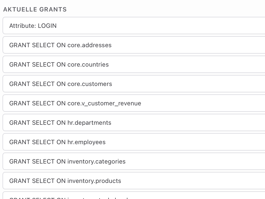
Task: Click the hr.employees grant row
Action: coord(134,142)
